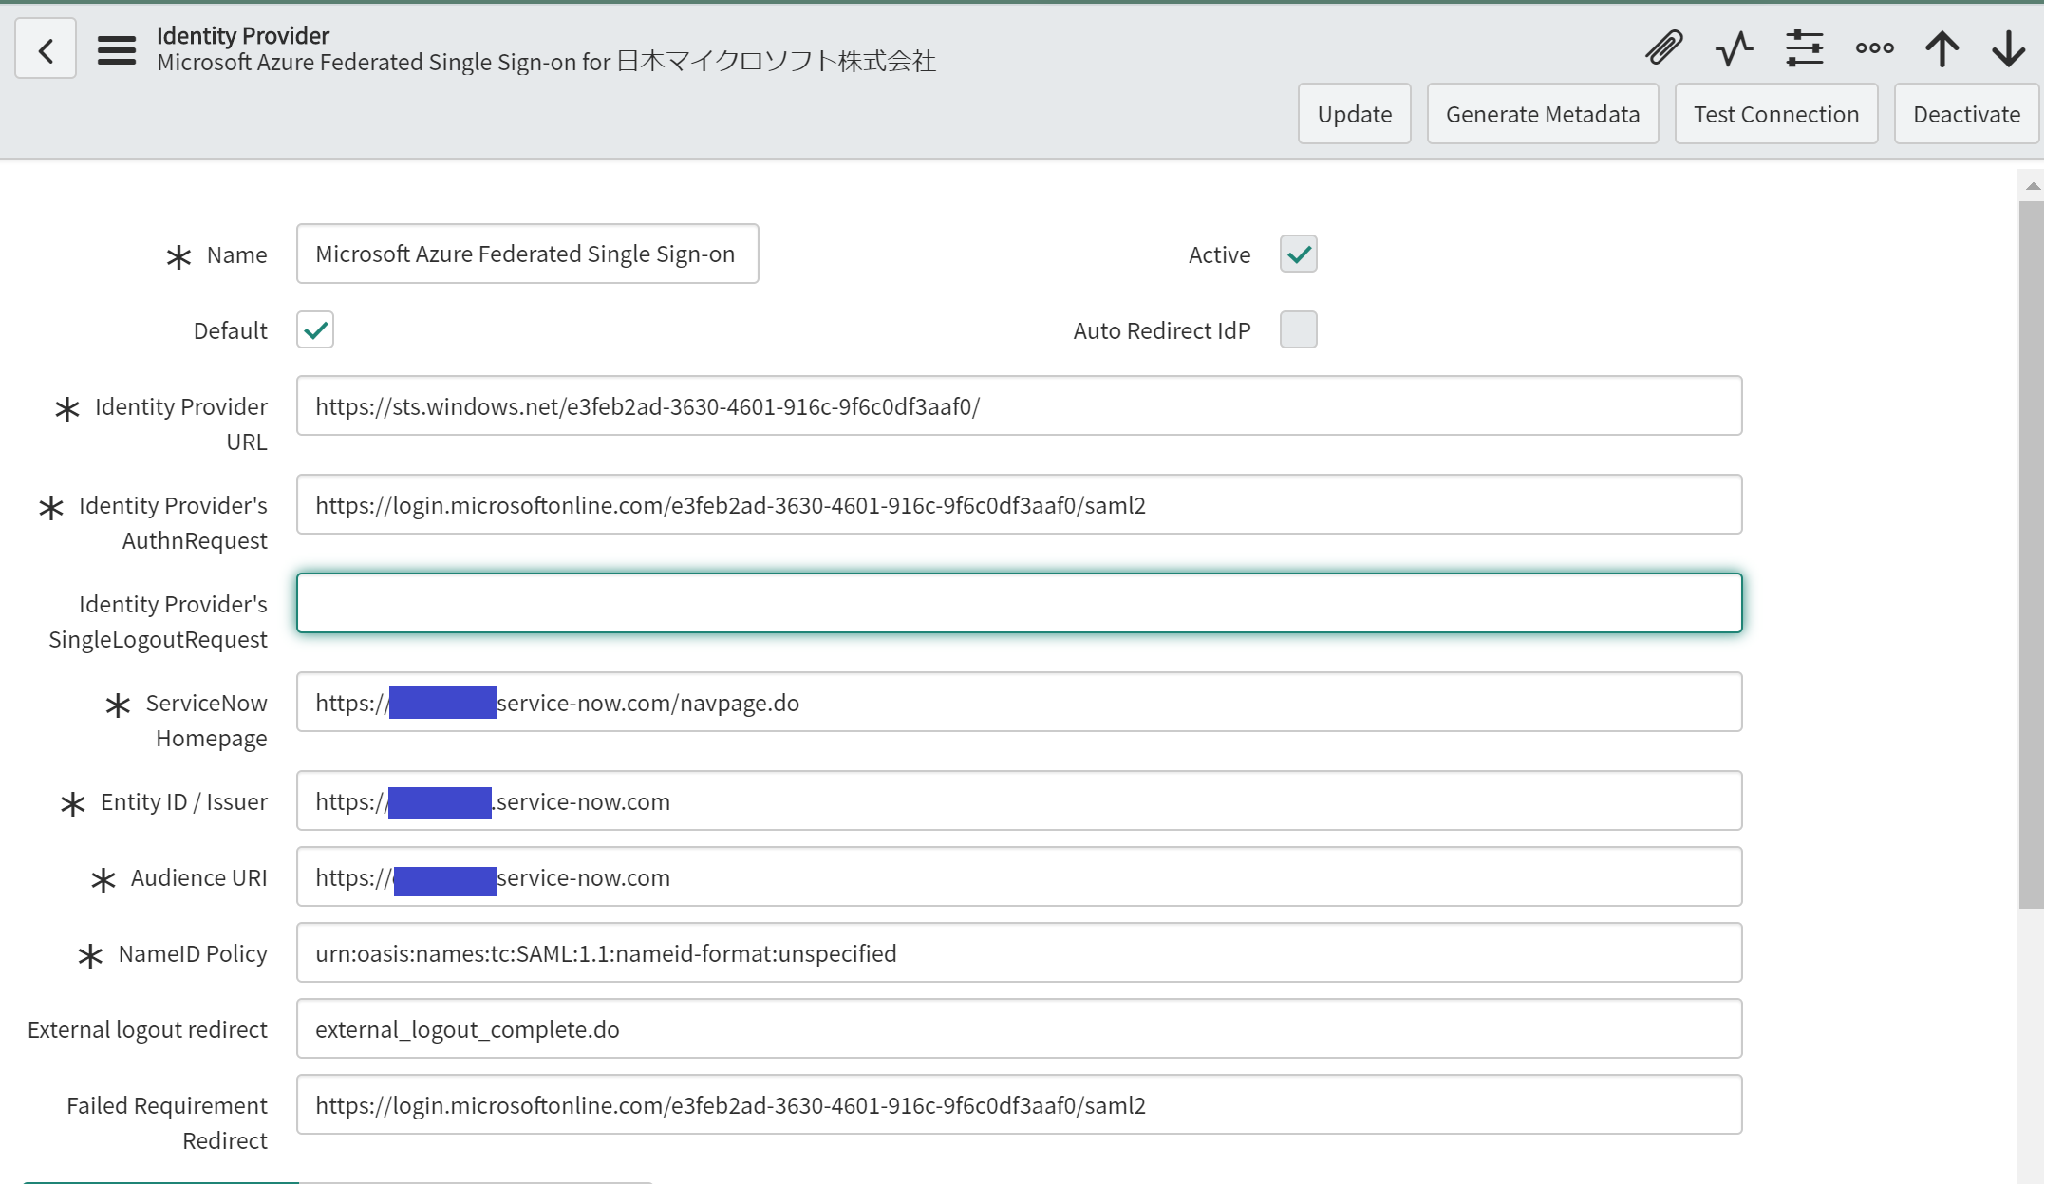Toggle the Default checkbox
Image resolution: width=2045 pixels, height=1185 pixels.
tap(315, 330)
